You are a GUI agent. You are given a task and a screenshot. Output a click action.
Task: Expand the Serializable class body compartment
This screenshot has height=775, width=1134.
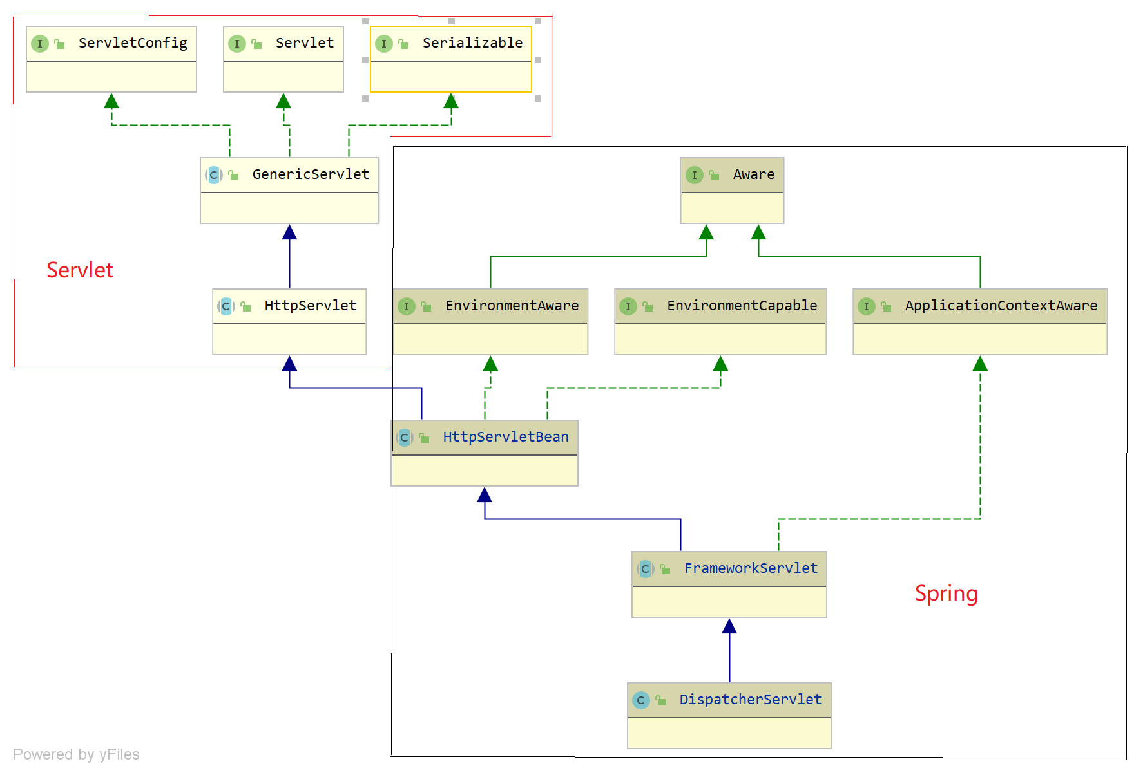pos(450,77)
